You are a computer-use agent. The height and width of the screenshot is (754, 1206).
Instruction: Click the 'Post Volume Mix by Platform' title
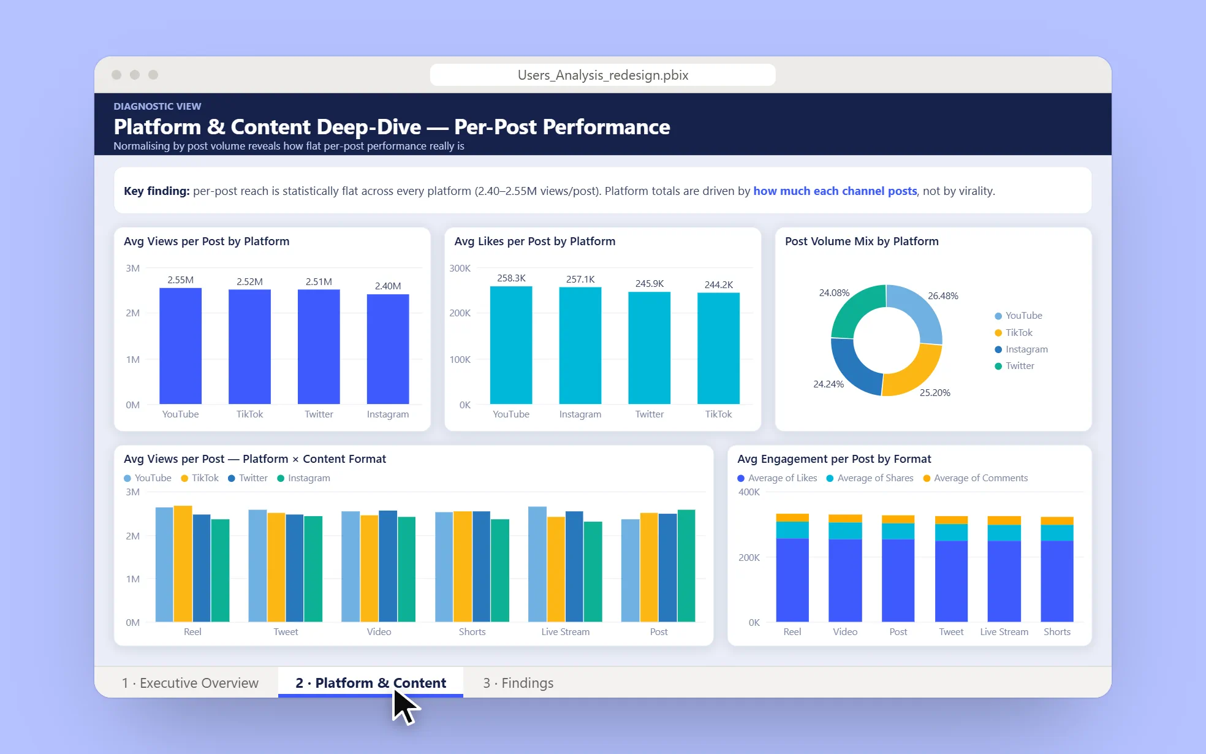pyautogui.click(x=862, y=242)
